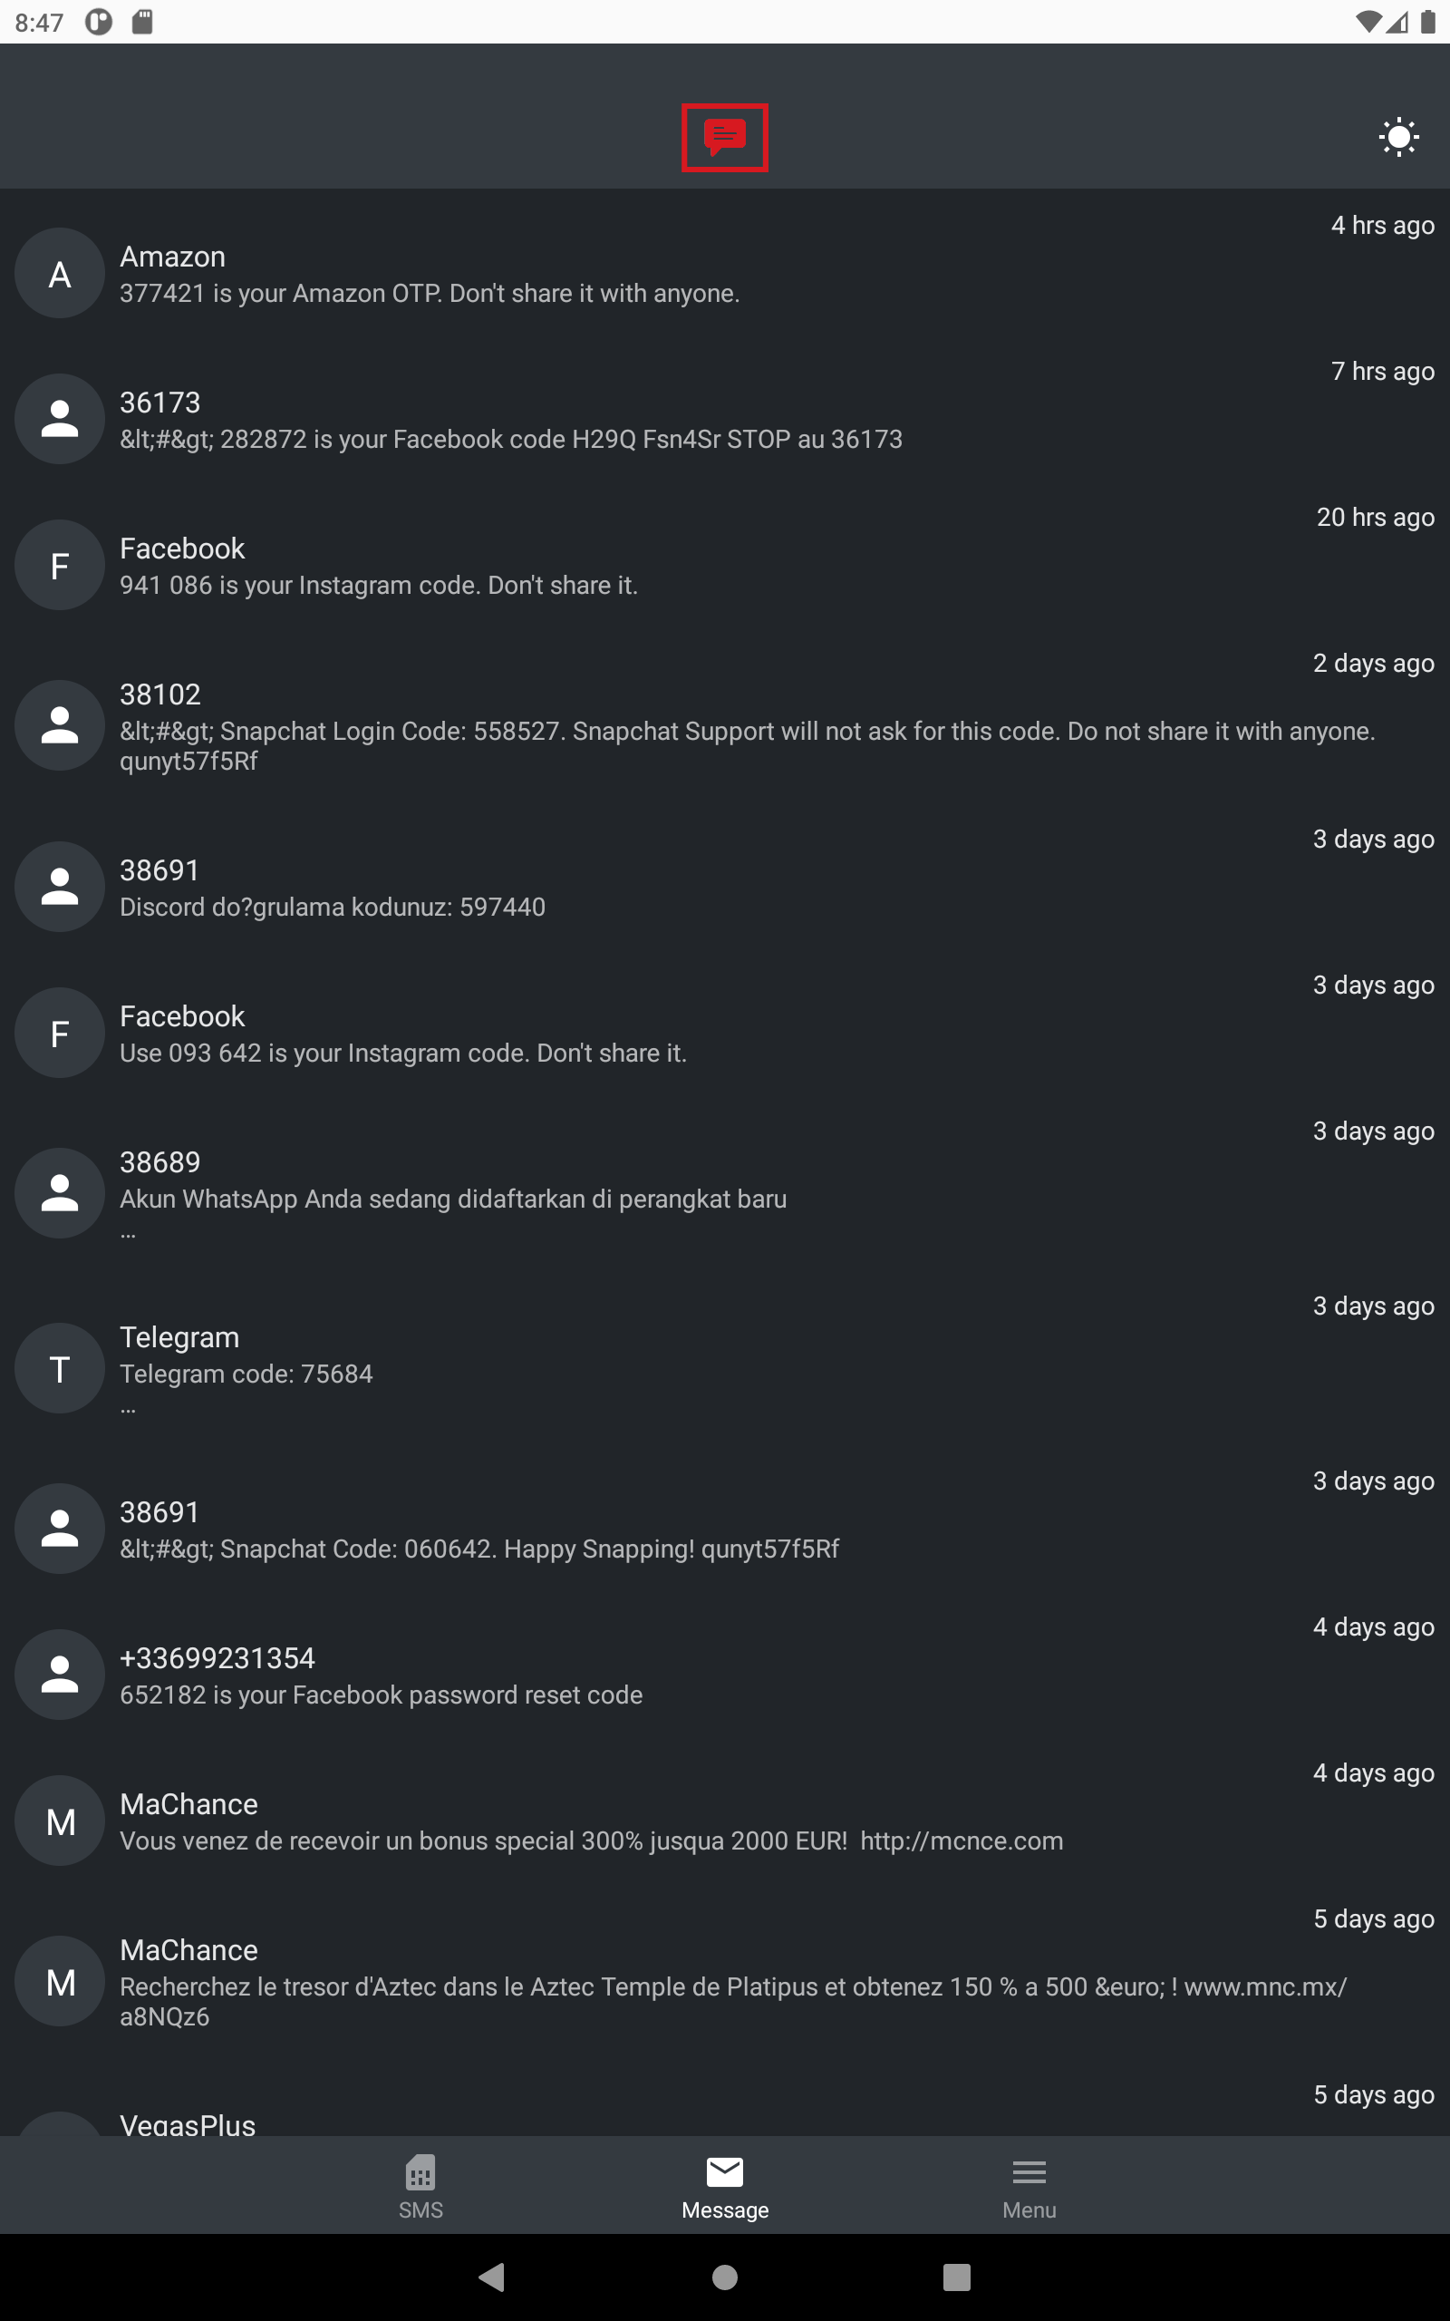Open MaChance 300% bonus message
The image size is (1450, 2321).
[x=591, y=1840]
